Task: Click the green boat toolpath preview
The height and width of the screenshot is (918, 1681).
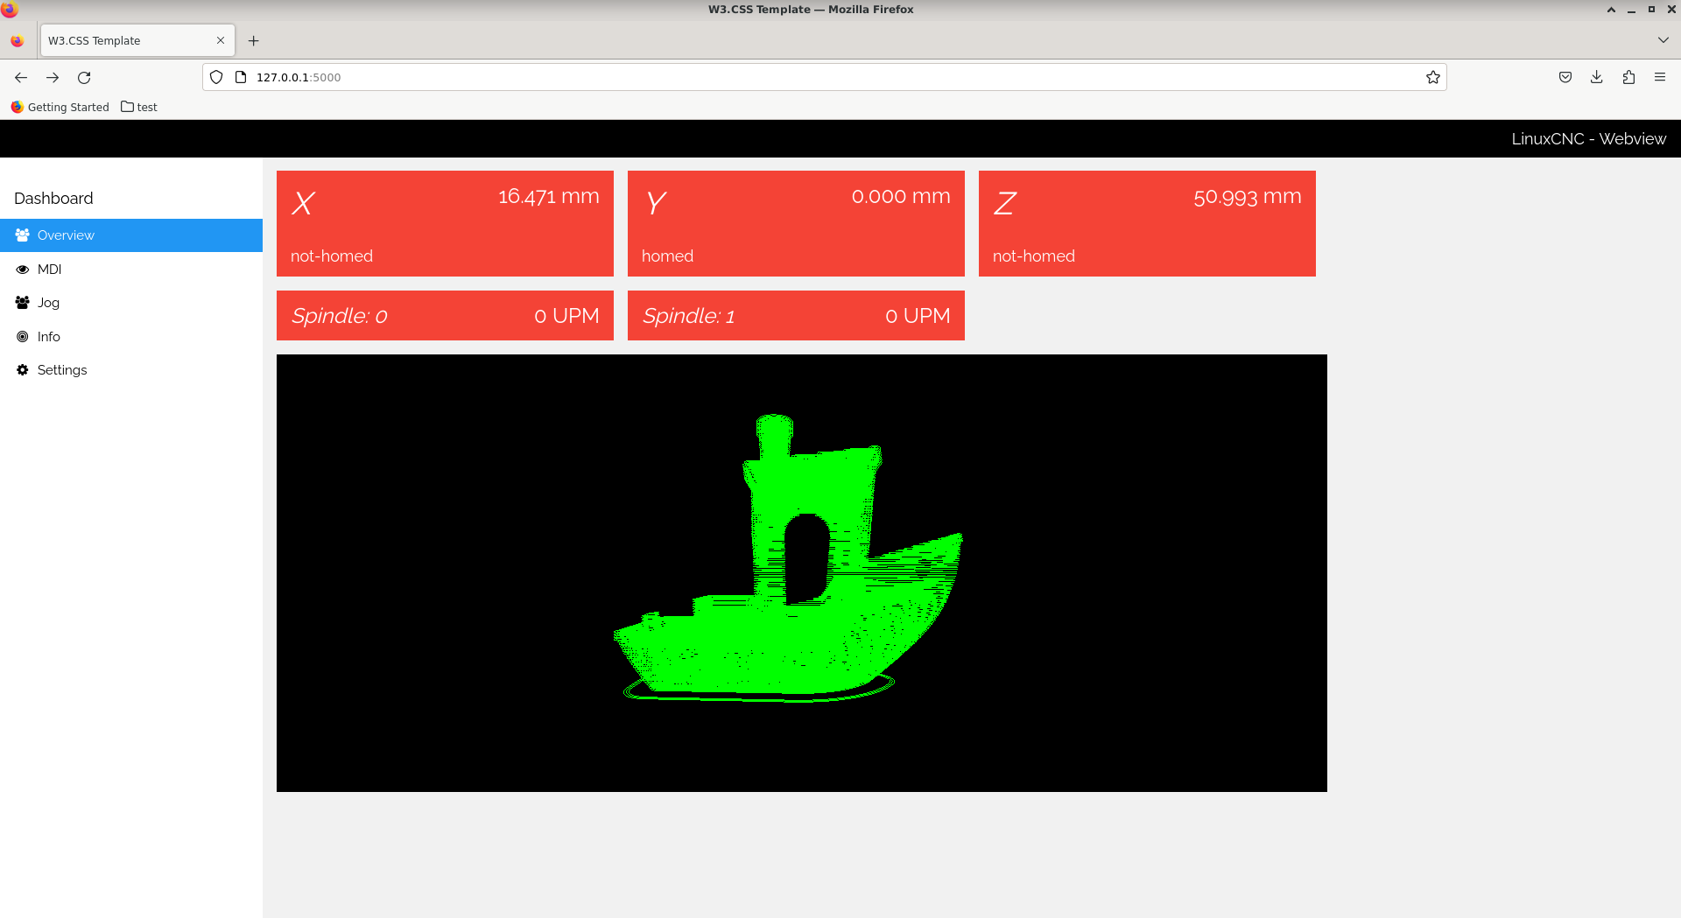Action: 801,573
